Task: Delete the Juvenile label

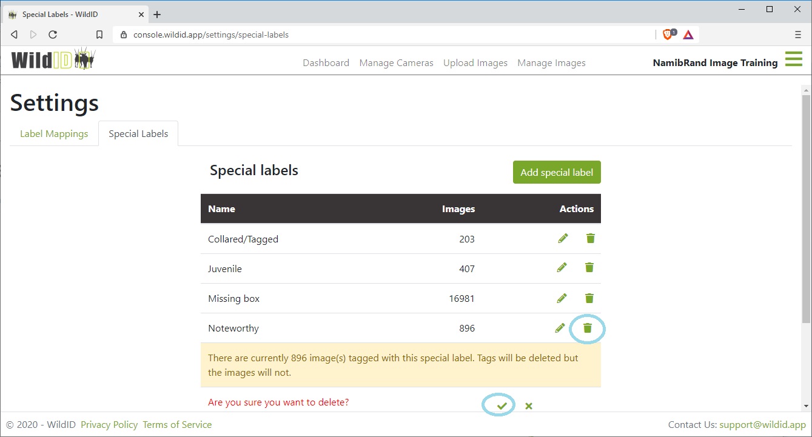Action: [x=589, y=267]
